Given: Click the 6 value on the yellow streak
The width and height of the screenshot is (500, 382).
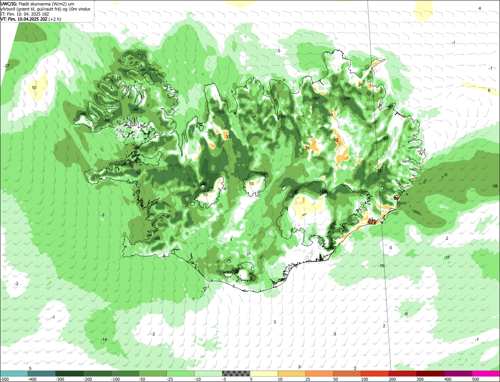Looking at the screenshot, I should click(489, 90).
